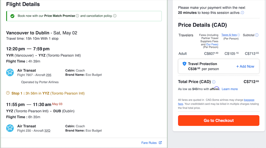Click the Taxes & fees info icon

[239, 35]
